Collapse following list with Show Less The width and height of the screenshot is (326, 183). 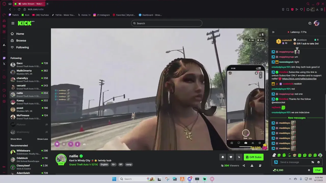pos(43,139)
